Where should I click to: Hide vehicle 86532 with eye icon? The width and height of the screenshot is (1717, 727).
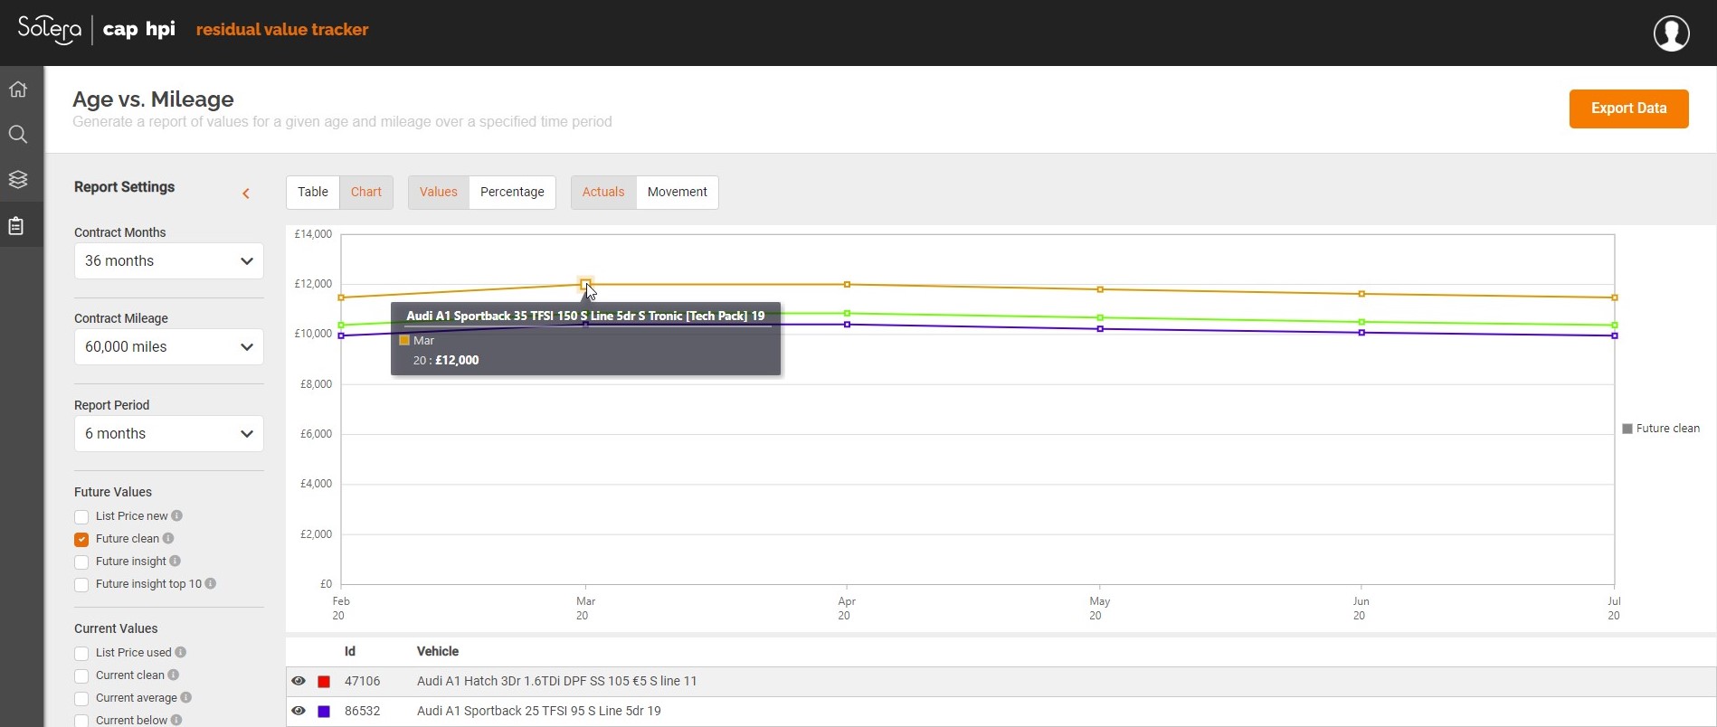coord(299,711)
